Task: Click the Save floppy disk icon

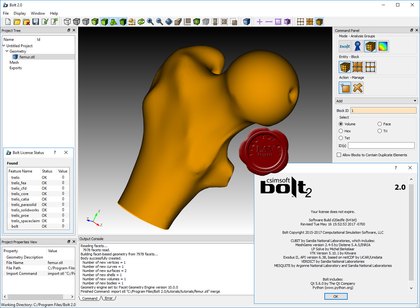Action: point(36,22)
